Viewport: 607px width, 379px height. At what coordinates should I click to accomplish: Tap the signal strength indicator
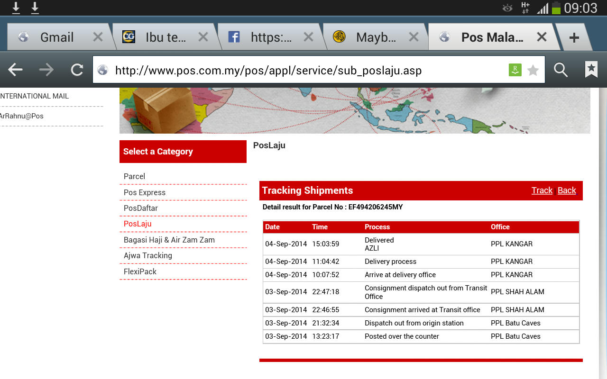pos(543,8)
